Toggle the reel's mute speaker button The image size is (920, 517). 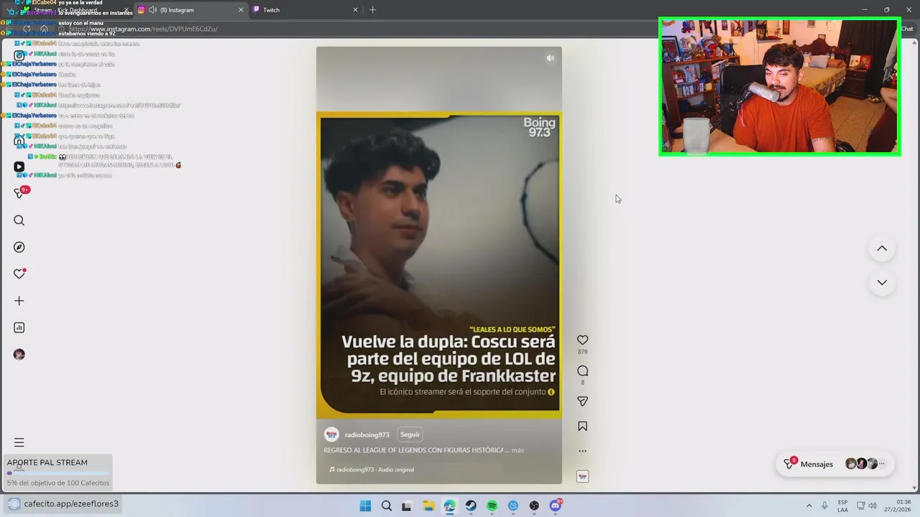click(550, 58)
